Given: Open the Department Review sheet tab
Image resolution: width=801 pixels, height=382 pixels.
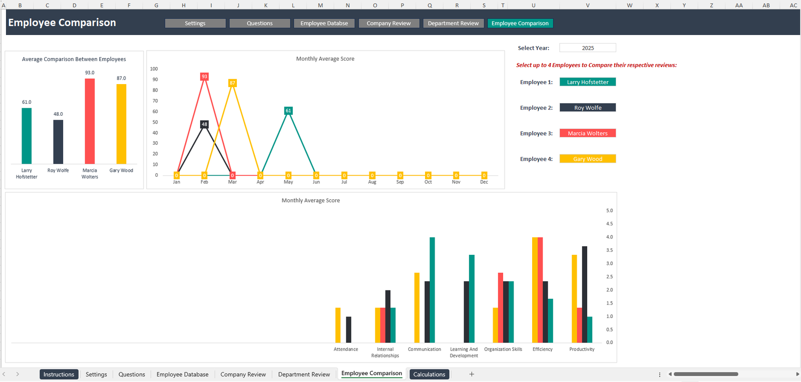Looking at the screenshot, I should coord(304,374).
